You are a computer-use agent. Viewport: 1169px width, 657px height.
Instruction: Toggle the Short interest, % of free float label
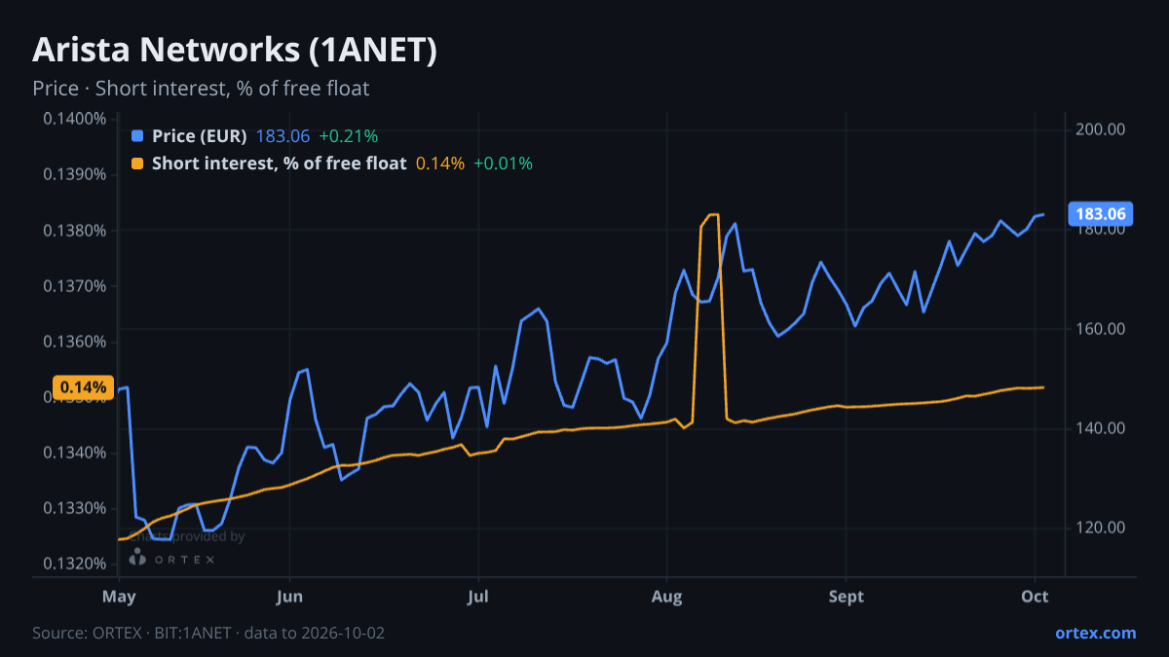tap(279, 164)
